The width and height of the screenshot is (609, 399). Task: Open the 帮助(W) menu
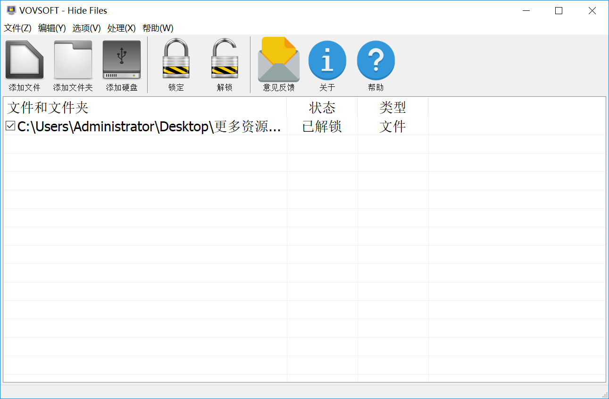tap(158, 28)
